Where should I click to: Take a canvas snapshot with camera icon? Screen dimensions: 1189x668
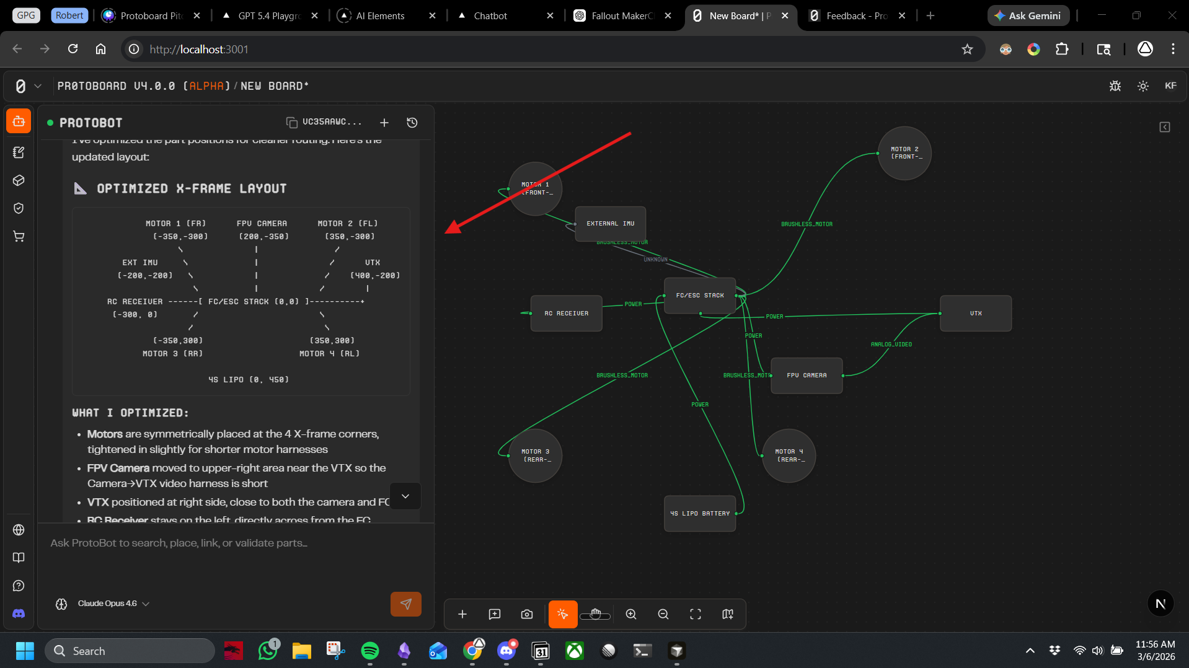pos(527,614)
